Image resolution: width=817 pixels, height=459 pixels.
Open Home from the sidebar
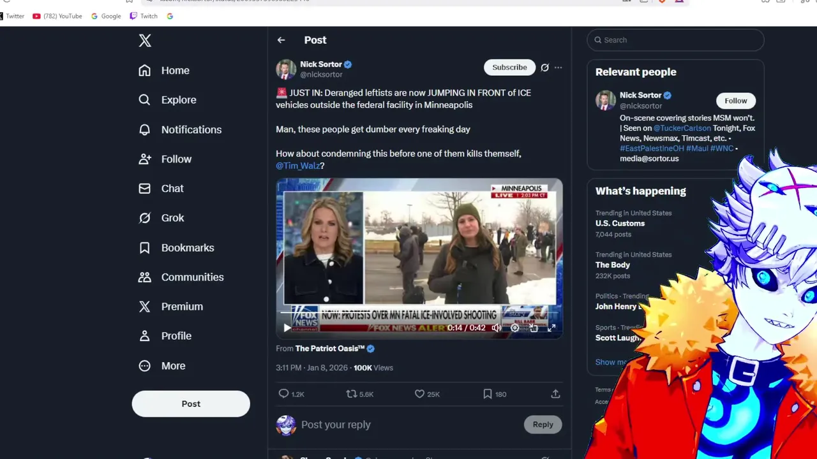click(164, 70)
